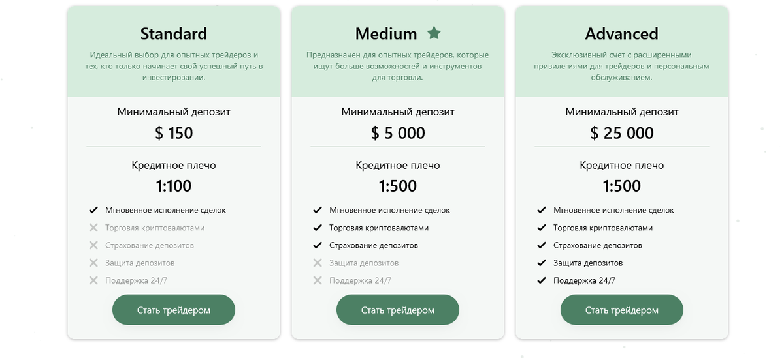
Task: Click Стать трейдером under the Standard plan
Action: pyautogui.click(x=174, y=310)
